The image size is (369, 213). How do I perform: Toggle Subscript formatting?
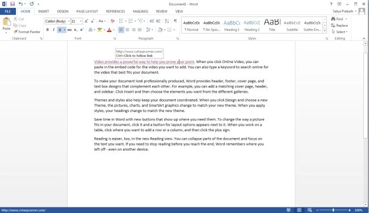pos(76,30)
